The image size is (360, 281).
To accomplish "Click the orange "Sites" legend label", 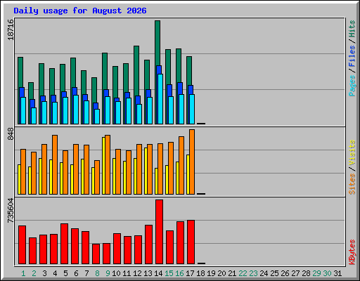I will coord(352,184).
